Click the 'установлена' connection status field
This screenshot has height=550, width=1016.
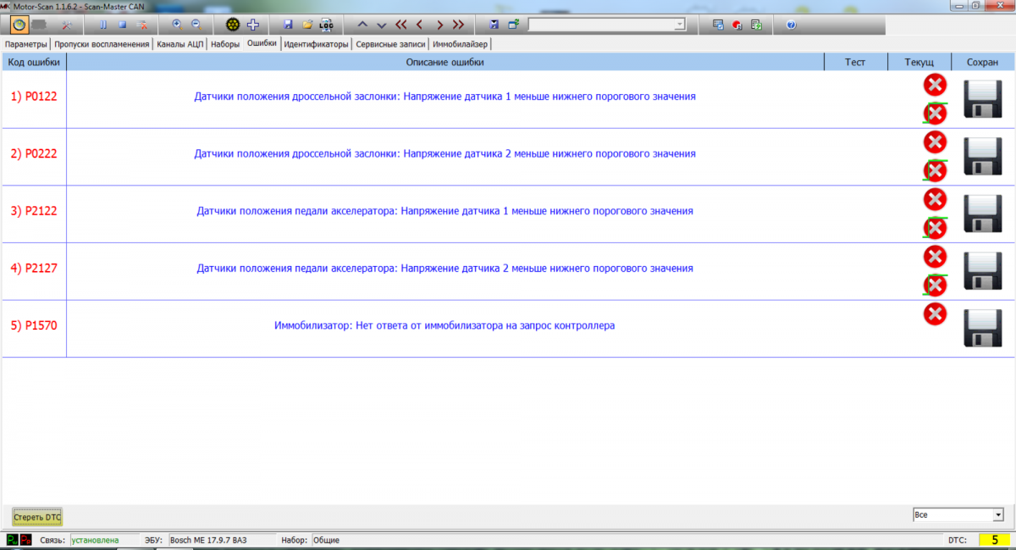point(105,540)
